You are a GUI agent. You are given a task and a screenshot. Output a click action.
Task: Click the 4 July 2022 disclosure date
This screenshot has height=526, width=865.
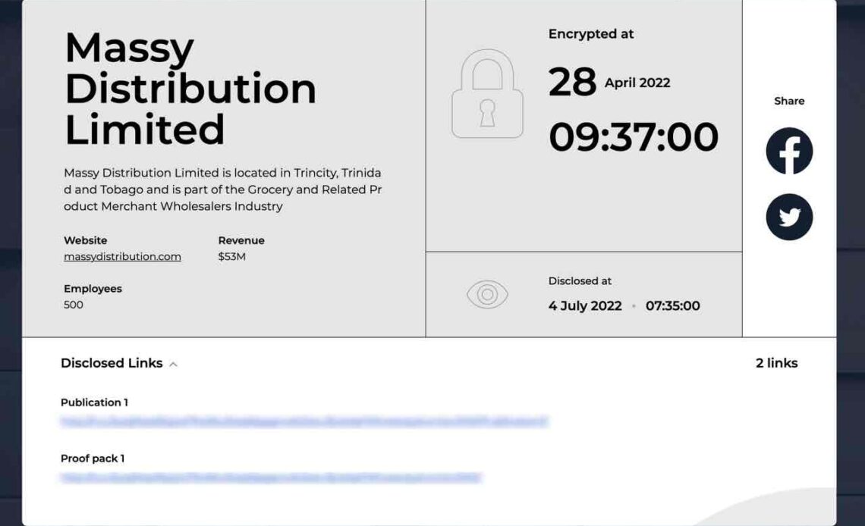point(585,306)
